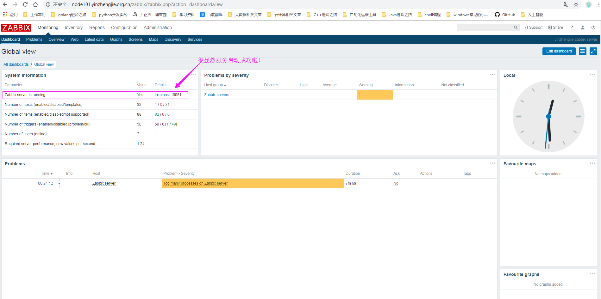This screenshot has height=299, width=601.
Task: Click the search magnifier icon
Action: [x=516, y=27]
